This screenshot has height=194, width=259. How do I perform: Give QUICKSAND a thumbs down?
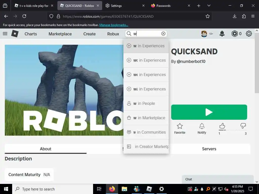[243, 126]
